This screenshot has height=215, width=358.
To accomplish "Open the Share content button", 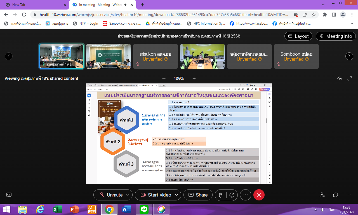I will click(x=198, y=195).
